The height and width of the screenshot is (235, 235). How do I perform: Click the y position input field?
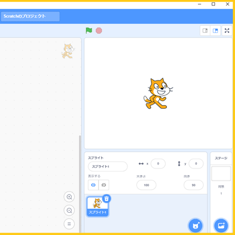[196, 163]
